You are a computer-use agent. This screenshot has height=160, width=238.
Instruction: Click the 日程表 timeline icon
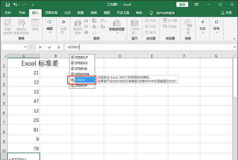(170, 27)
